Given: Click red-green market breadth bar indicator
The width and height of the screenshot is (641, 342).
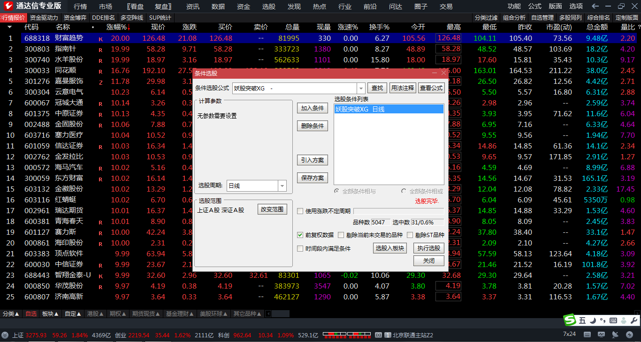Looking at the screenshot, I should (x=346, y=335).
